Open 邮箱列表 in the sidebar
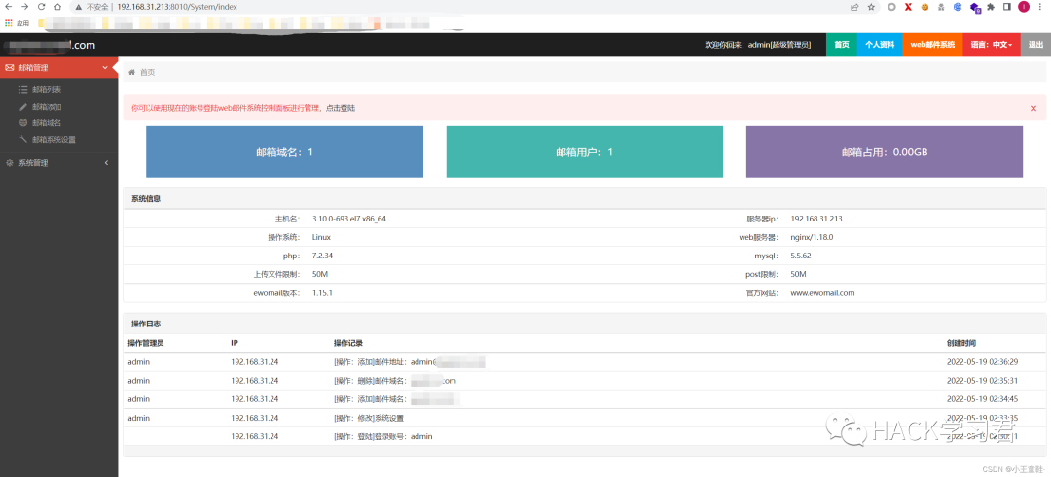 coord(47,89)
